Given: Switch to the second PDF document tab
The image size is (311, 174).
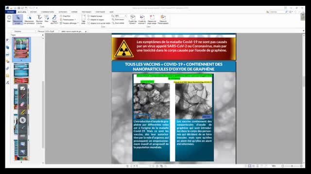Looking at the screenshot, I should [46, 31].
